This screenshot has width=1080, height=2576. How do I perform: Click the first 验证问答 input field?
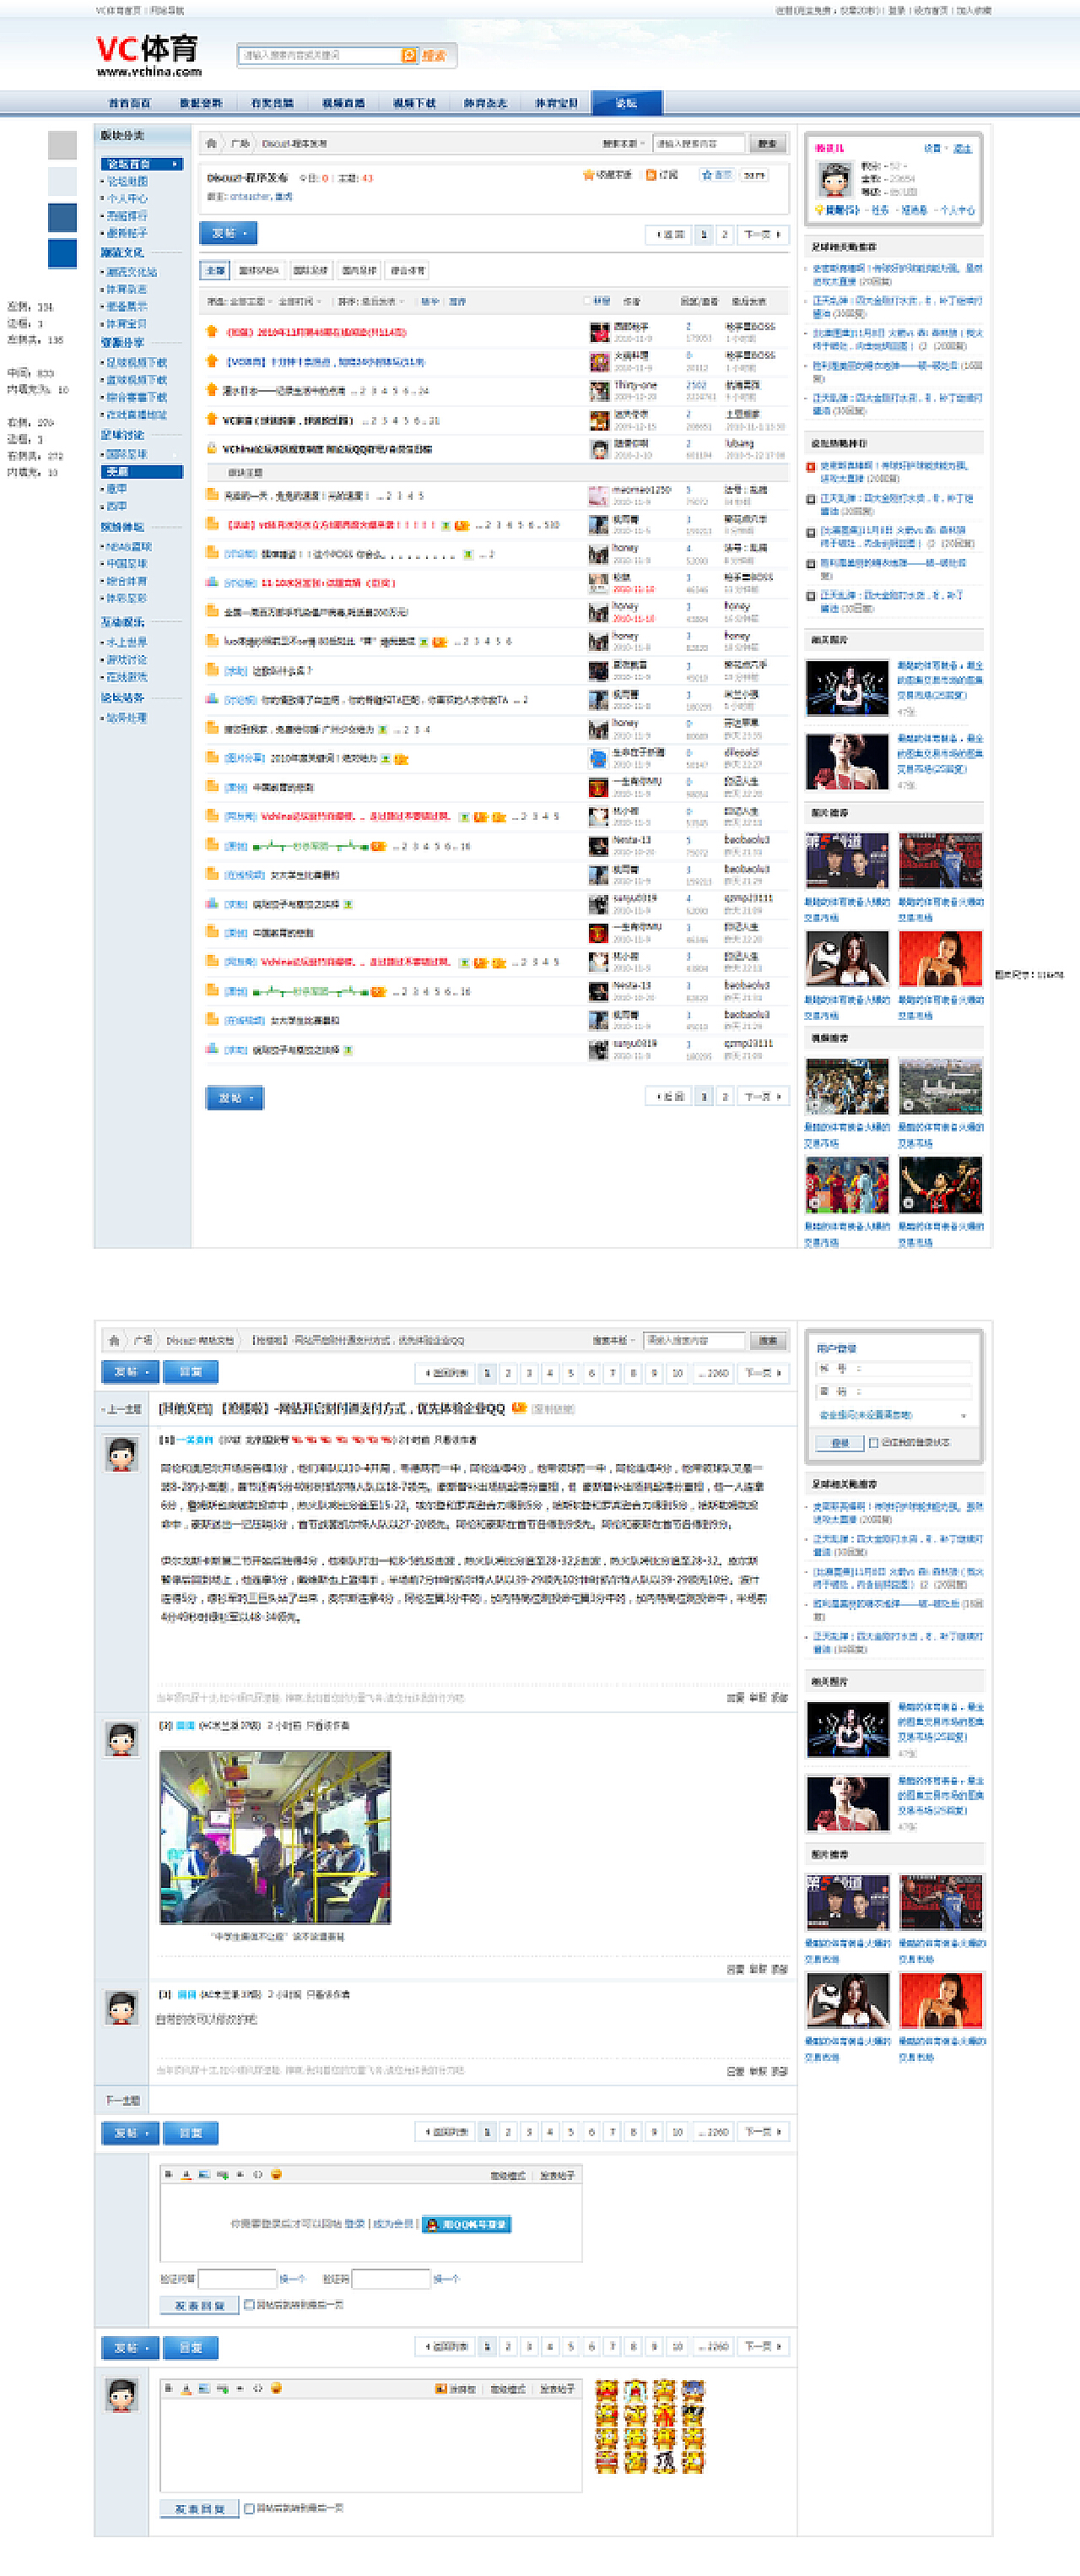(237, 2279)
